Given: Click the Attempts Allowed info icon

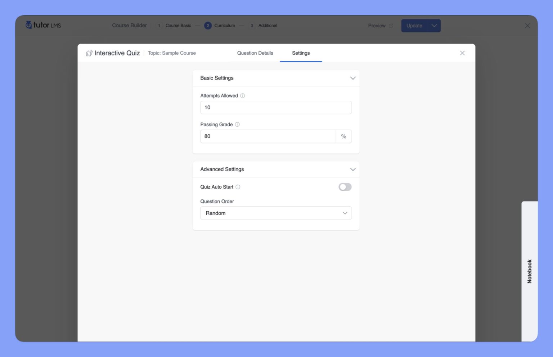Looking at the screenshot, I should click(243, 96).
